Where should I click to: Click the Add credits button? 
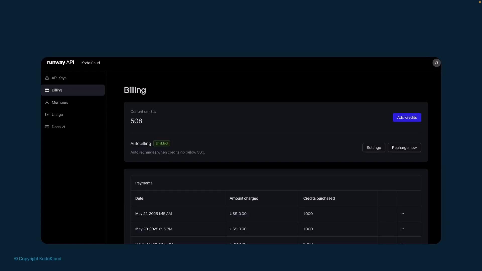coord(407,117)
